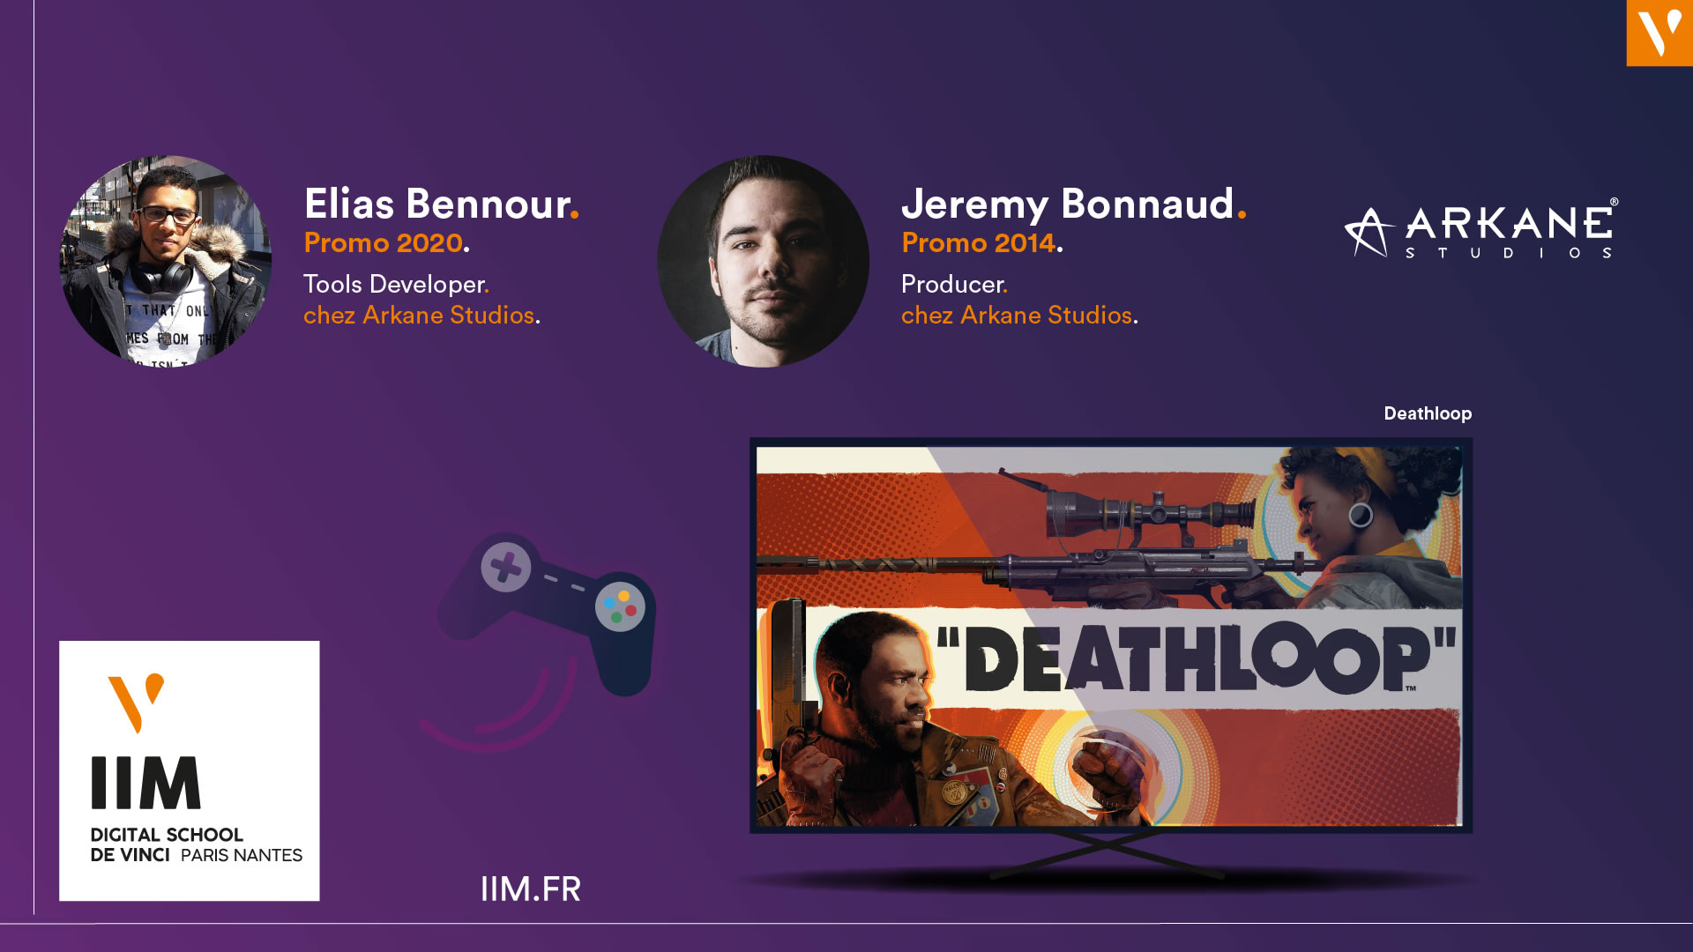Click the Producer job title
The height and width of the screenshot is (952, 1693).
(953, 284)
